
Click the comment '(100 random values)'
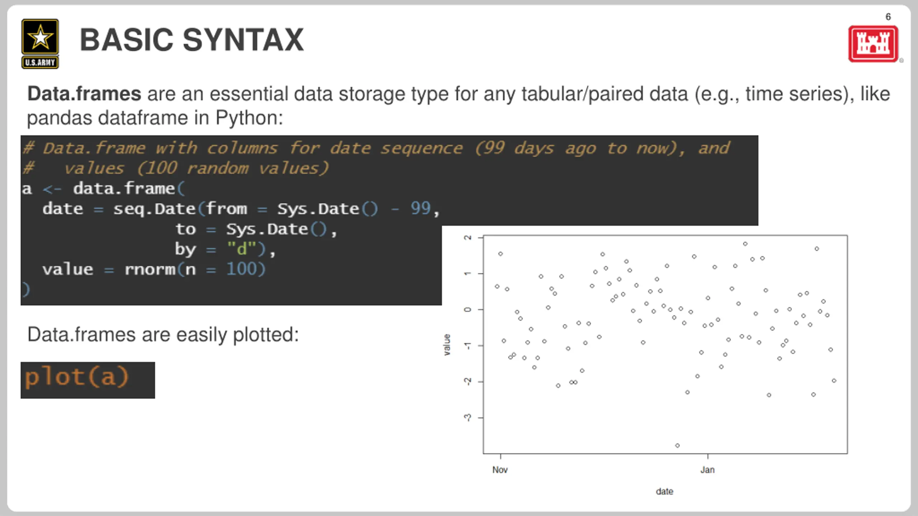(x=233, y=168)
